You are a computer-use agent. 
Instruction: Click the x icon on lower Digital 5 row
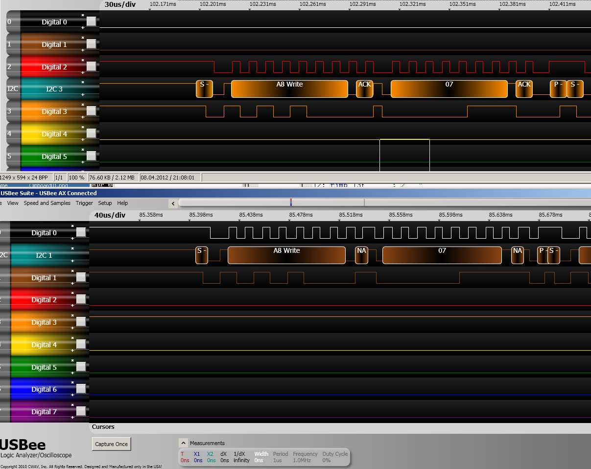coord(72,360)
